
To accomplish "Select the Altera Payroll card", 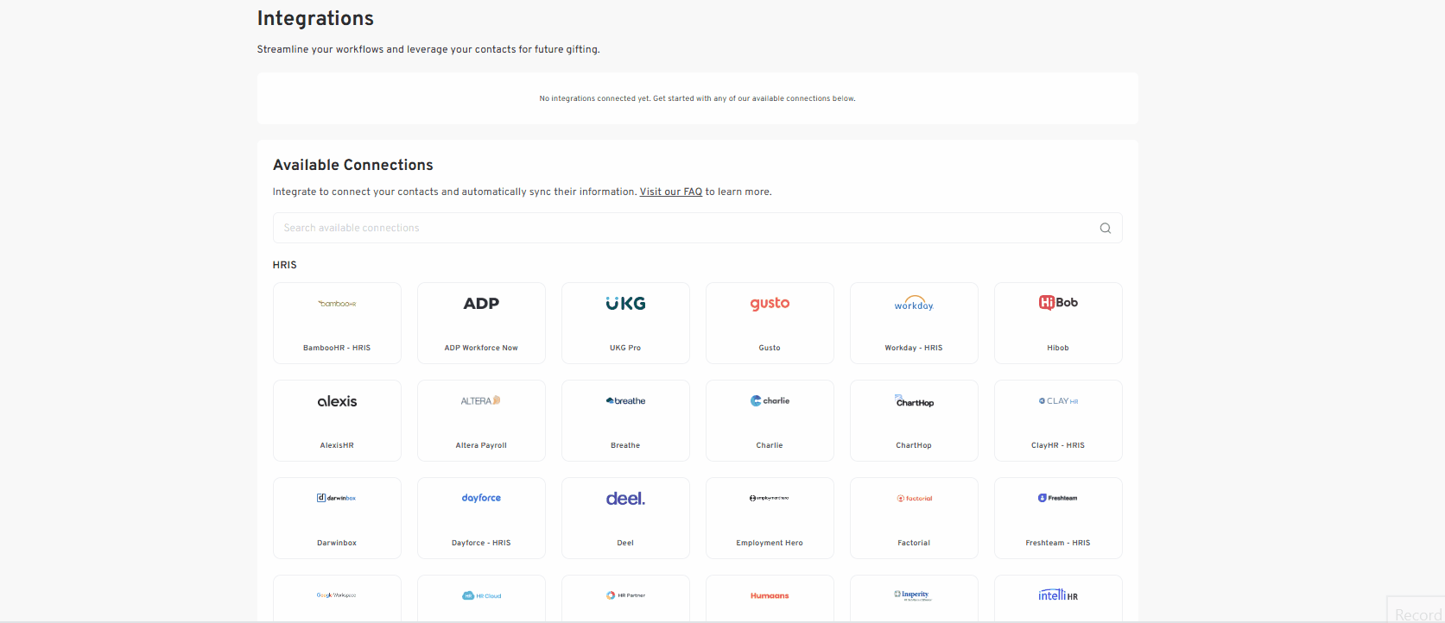I will tap(481, 420).
